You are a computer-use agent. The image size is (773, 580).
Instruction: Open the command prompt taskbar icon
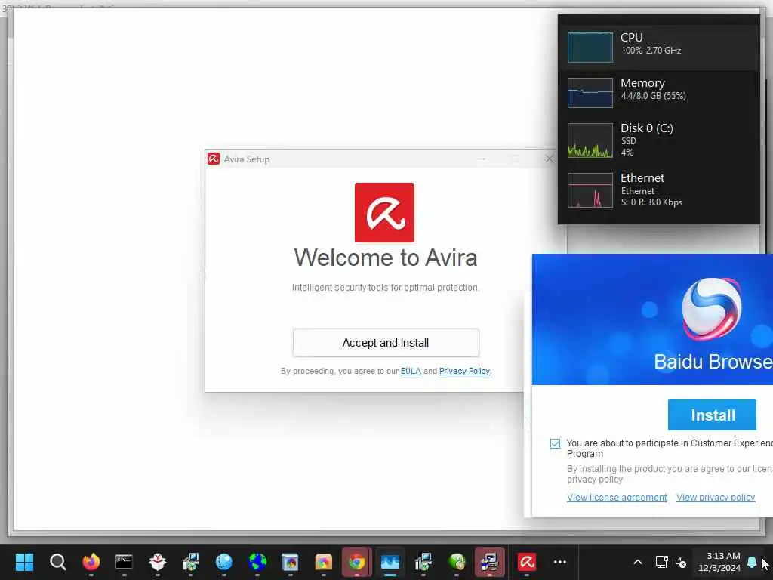125,562
